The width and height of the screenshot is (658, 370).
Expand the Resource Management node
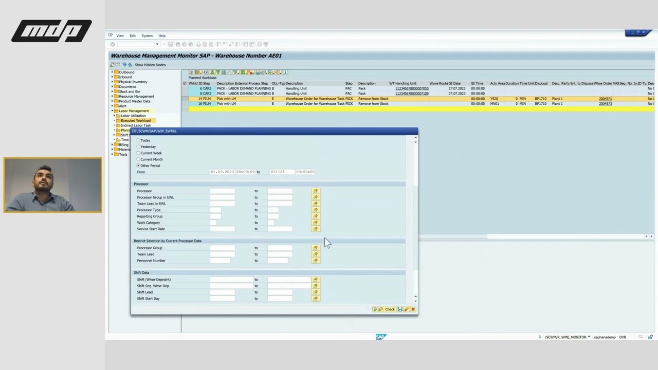113,97
